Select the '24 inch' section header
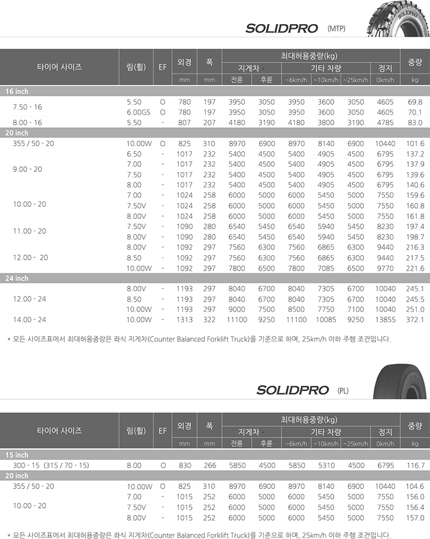 215,278
